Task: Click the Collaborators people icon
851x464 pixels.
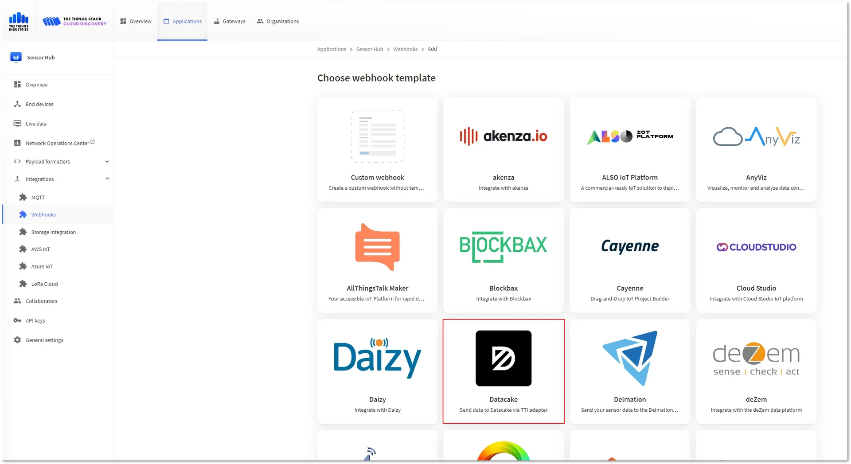Action: tap(17, 301)
